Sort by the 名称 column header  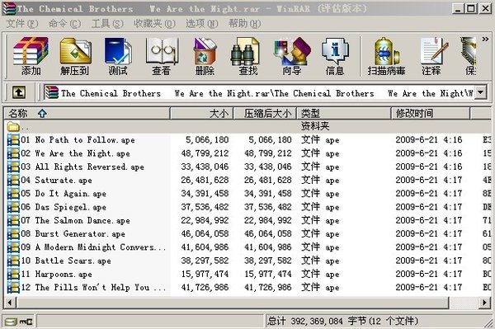coord(87,113)
